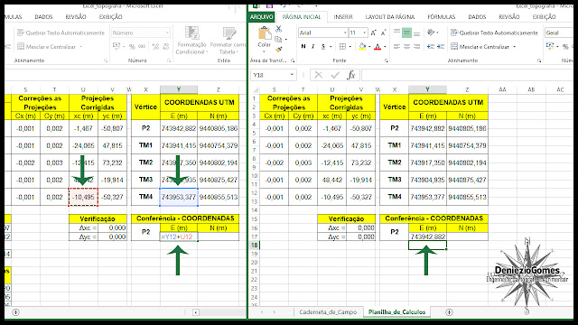Open the Arial font name combo box
Screen dimensions: 578x325
(x=323, y=32)
